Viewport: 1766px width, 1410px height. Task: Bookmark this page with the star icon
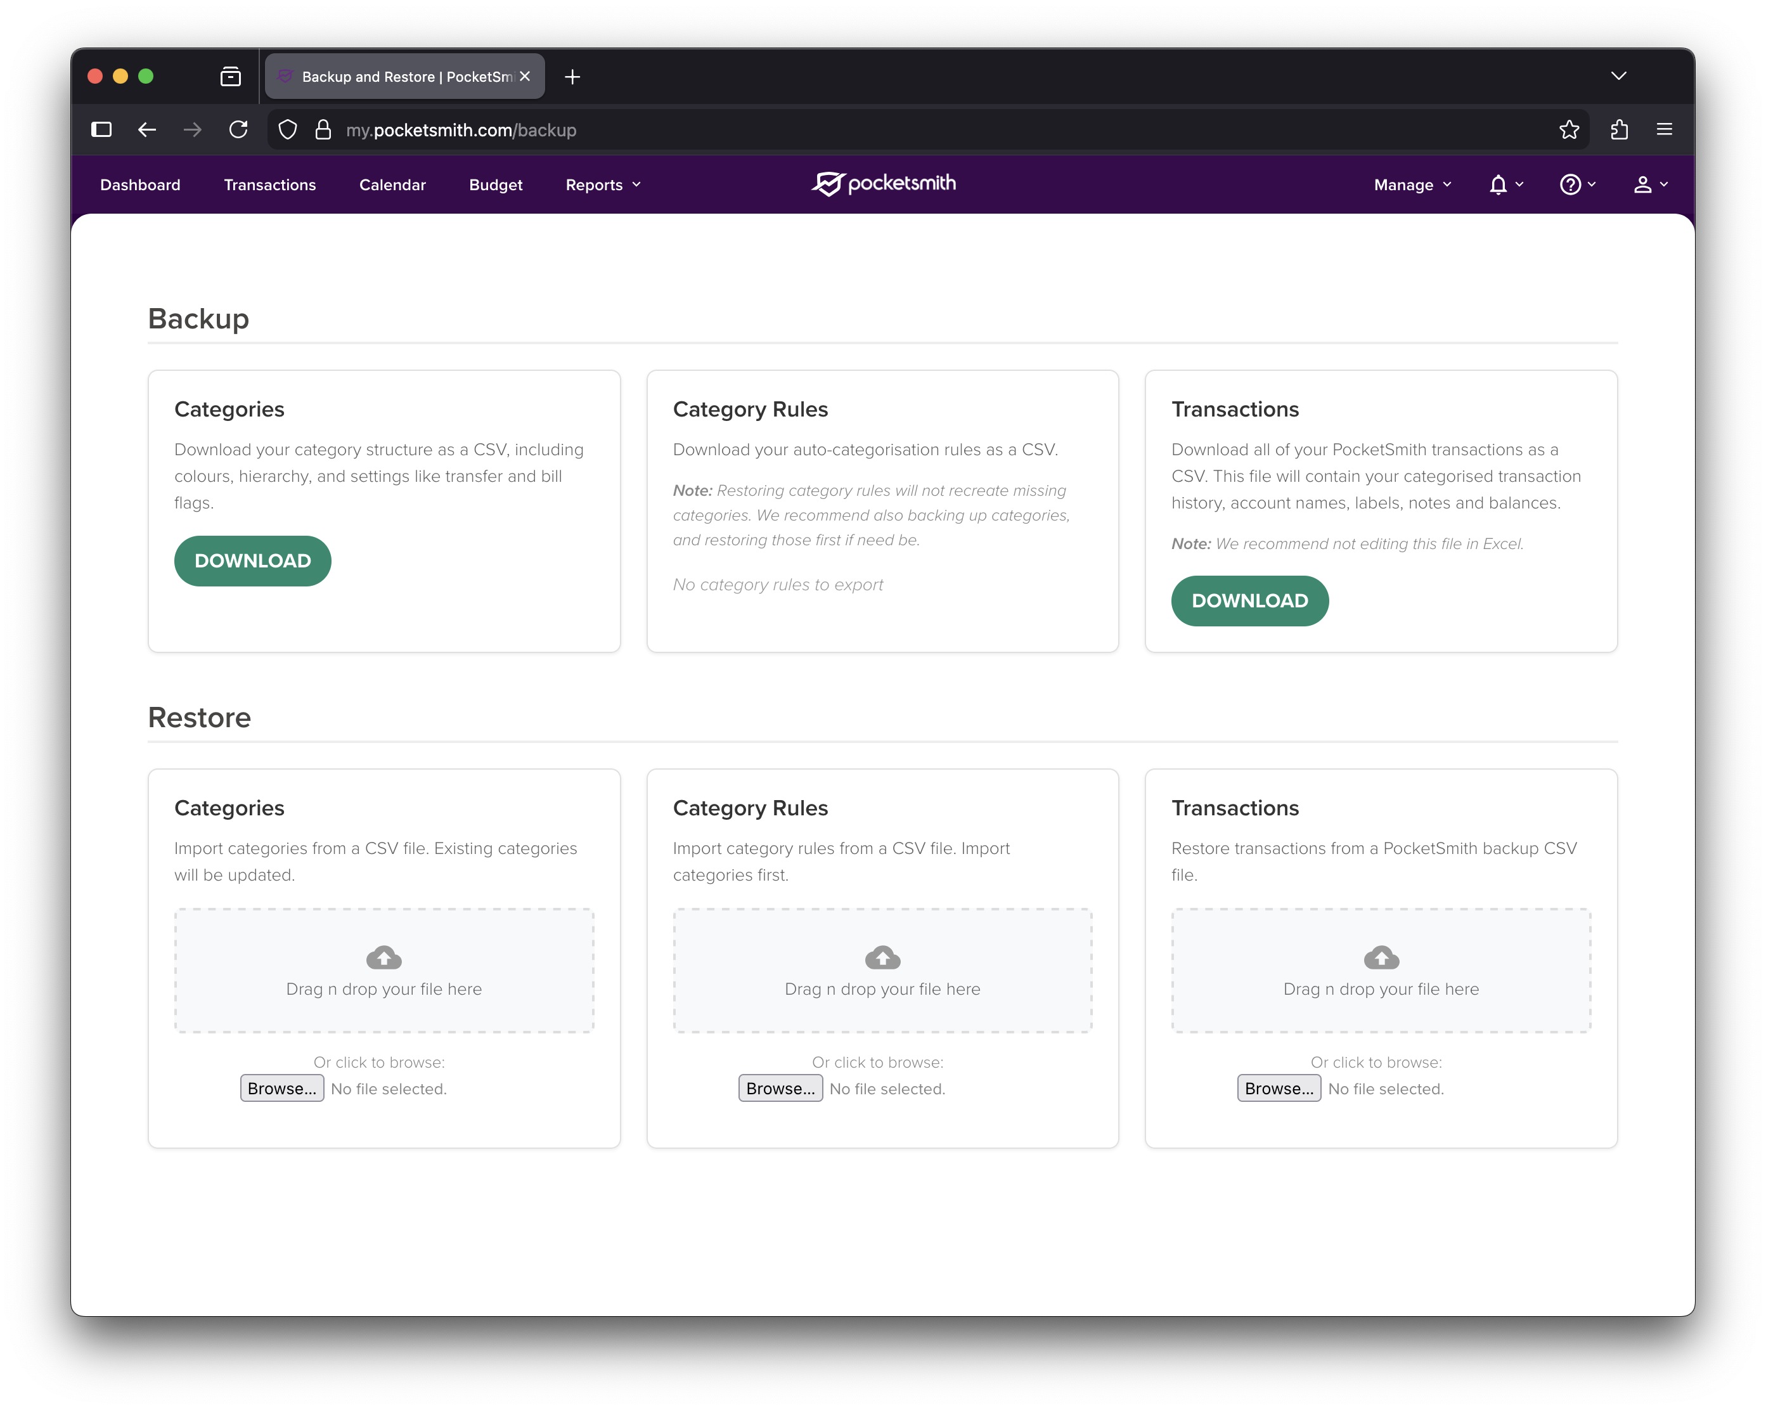(1569, 129)
